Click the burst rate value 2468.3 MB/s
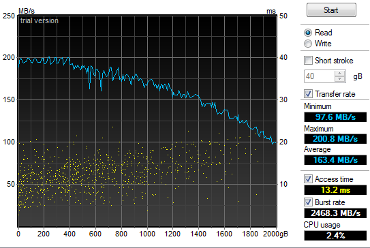 pyautogui.click(x=335, y=213)
